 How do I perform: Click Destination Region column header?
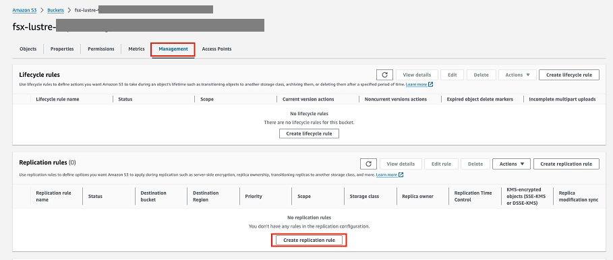206,197
